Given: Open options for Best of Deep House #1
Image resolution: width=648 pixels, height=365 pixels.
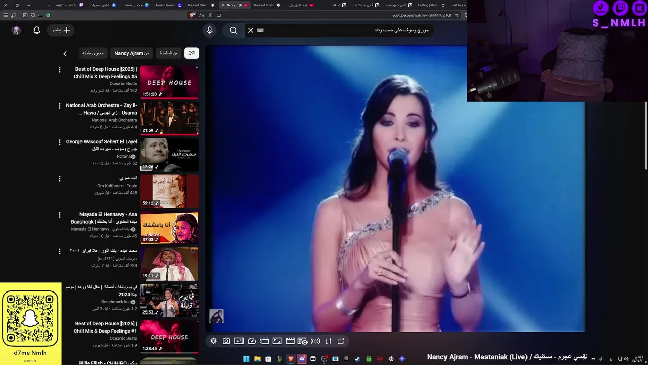Looking at the screenshot, I should pos(59,324).
